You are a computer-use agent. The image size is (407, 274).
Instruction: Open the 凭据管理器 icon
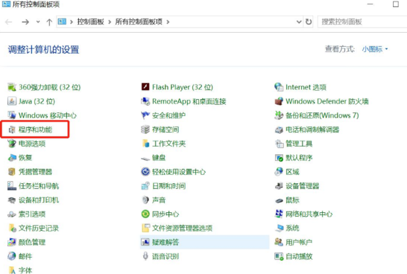point(12,171)
